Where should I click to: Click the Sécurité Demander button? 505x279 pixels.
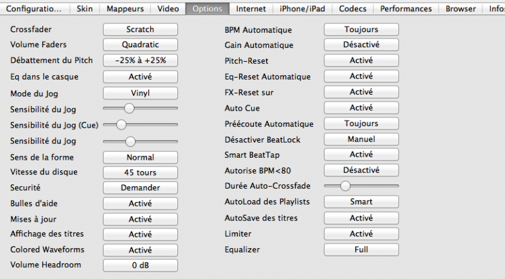click(x=140, y=187)
